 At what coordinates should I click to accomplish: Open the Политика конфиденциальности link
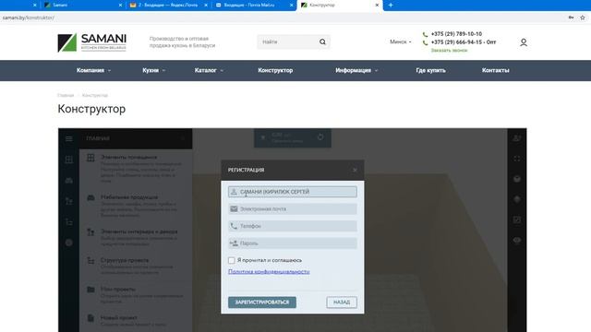(x=269, y=271)
